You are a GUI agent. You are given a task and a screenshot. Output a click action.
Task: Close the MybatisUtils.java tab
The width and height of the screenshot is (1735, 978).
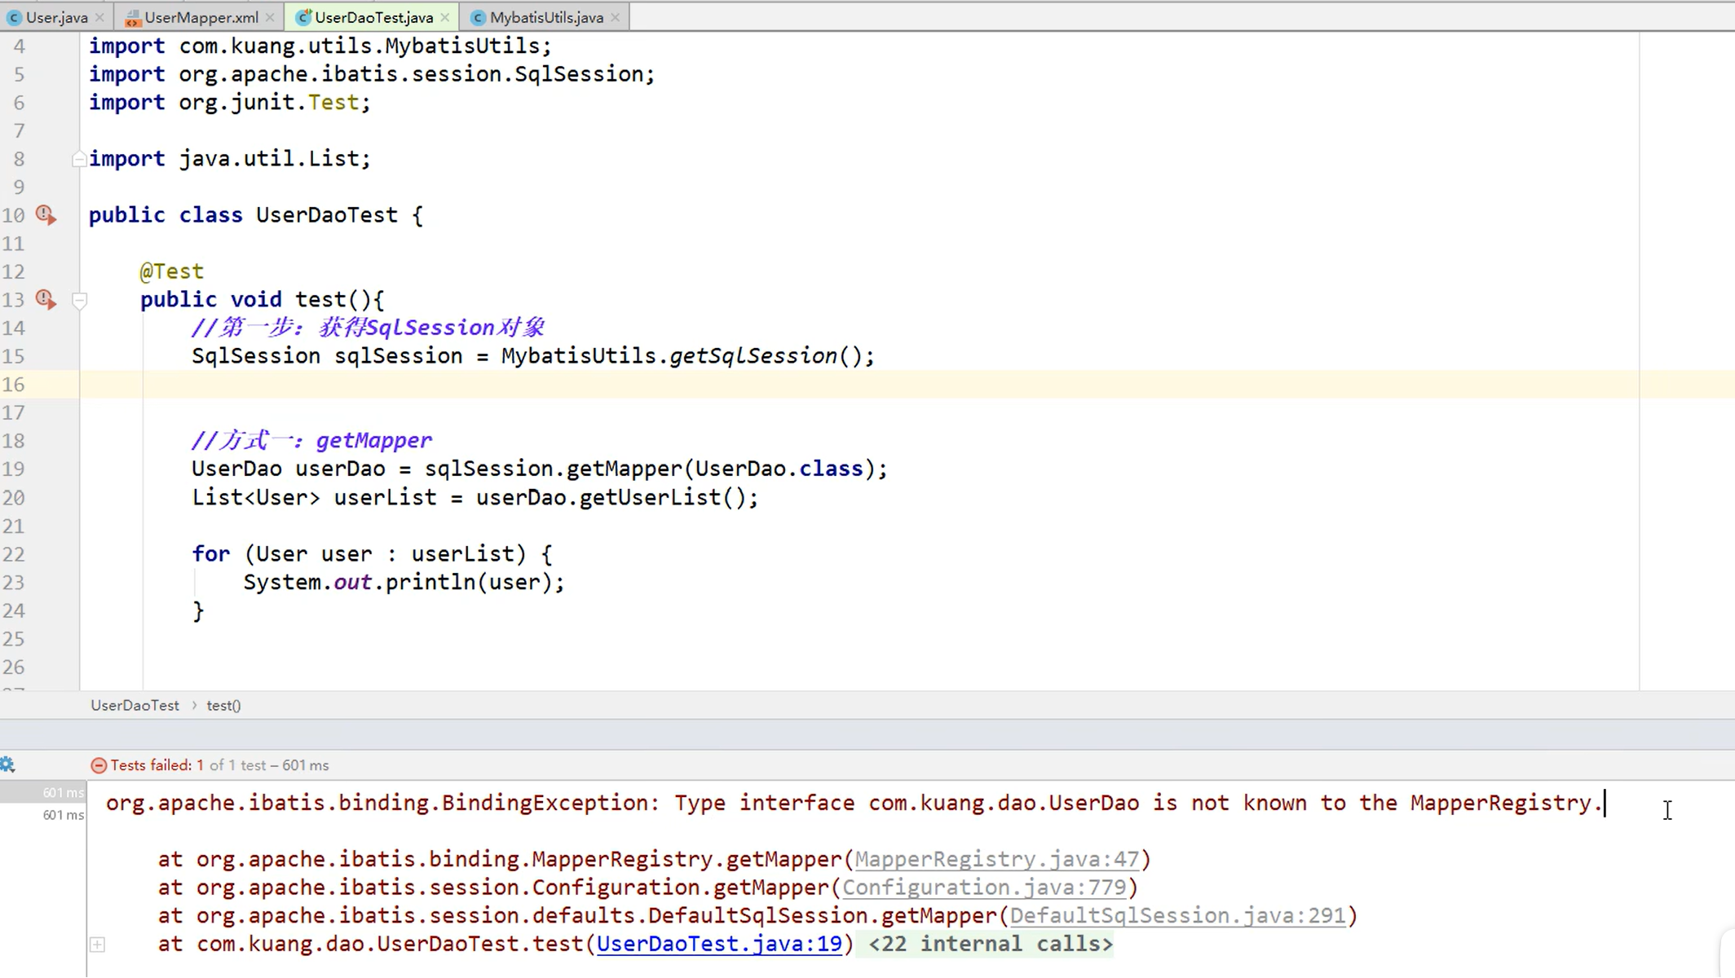615,17
